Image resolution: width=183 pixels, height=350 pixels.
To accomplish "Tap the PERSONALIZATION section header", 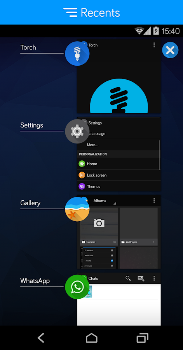I will pyautogui.click(x=93, y=154).
